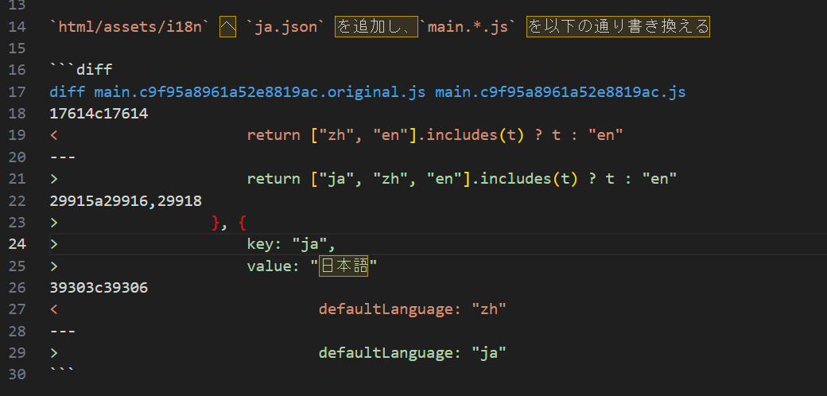827x396 pixels.
Task: Click the `html/assets/i18n` path text
Action: click(129, 27)
